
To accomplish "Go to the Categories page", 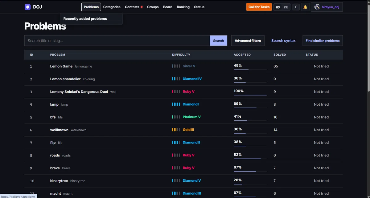I will [x=112, y=7].
